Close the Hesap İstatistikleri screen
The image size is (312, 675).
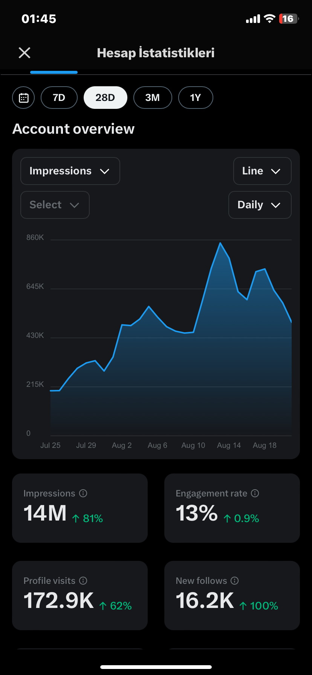tap(24, 53)
